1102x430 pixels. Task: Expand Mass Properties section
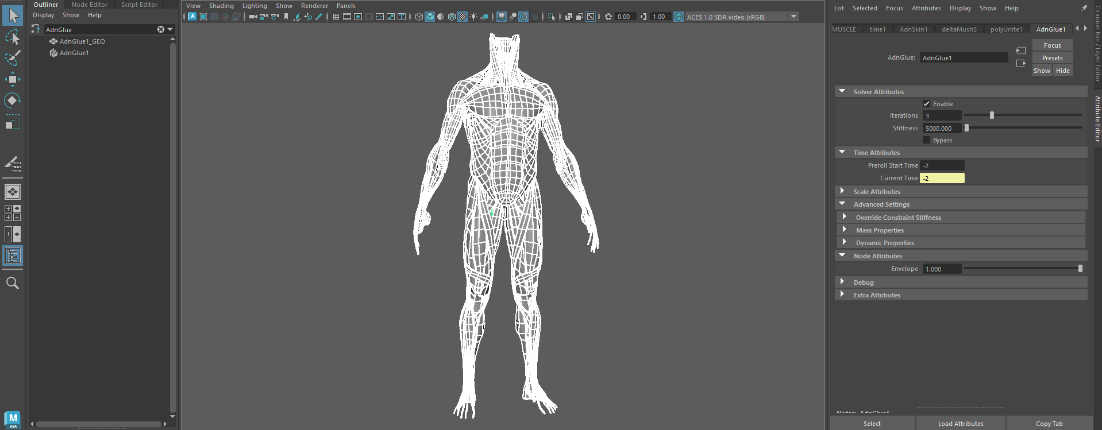point(845,230)
